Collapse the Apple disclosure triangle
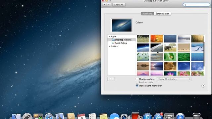This screenshot has height=119, width=212. [110, 36]
